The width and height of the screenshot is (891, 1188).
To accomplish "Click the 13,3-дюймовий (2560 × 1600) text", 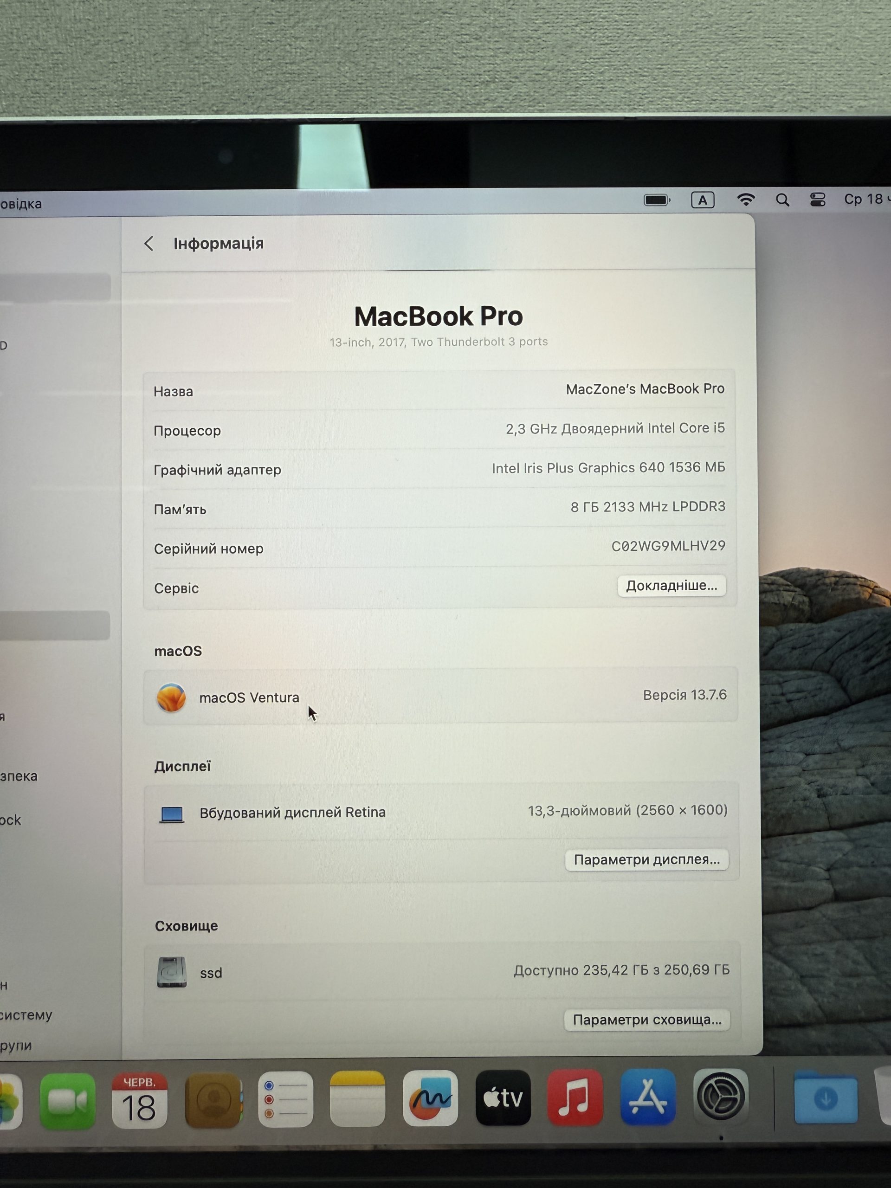I will coord(628,810).
